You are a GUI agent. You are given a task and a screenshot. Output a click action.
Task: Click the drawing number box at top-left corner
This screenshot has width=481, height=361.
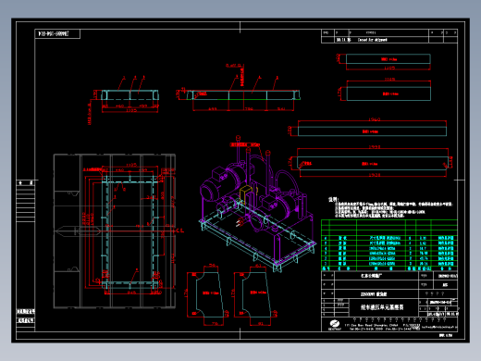(57, 33)
